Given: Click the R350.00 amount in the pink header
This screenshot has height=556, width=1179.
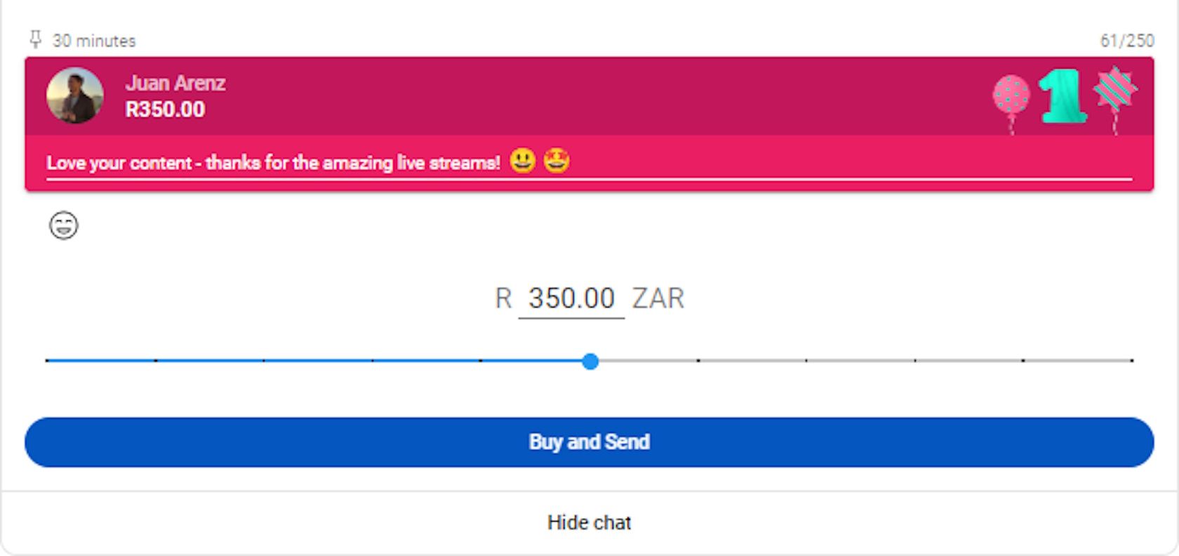Looking at the screenshot, I should click(165, 110).
